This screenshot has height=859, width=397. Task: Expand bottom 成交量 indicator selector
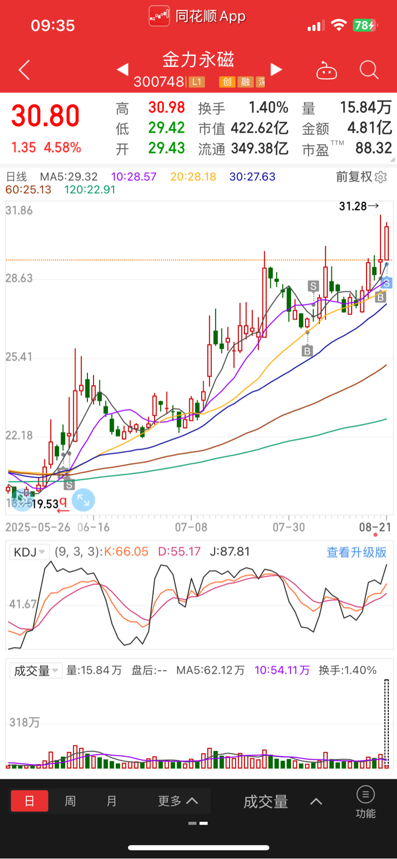283,802
